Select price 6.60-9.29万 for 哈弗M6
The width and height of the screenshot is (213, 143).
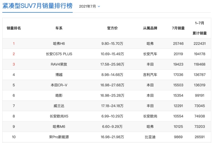click(112, 127)
